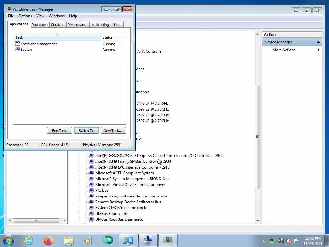Viewport: 329px width, 247px height.
Task: Open the Task Manager Options menu
Action: [x=25, y=16]
